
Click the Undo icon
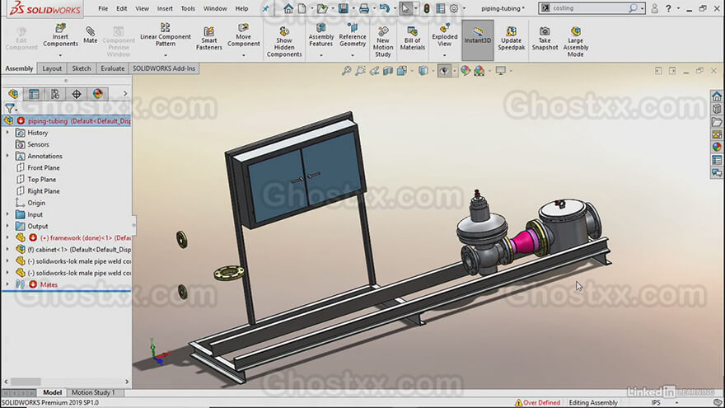tap(384, 8)
